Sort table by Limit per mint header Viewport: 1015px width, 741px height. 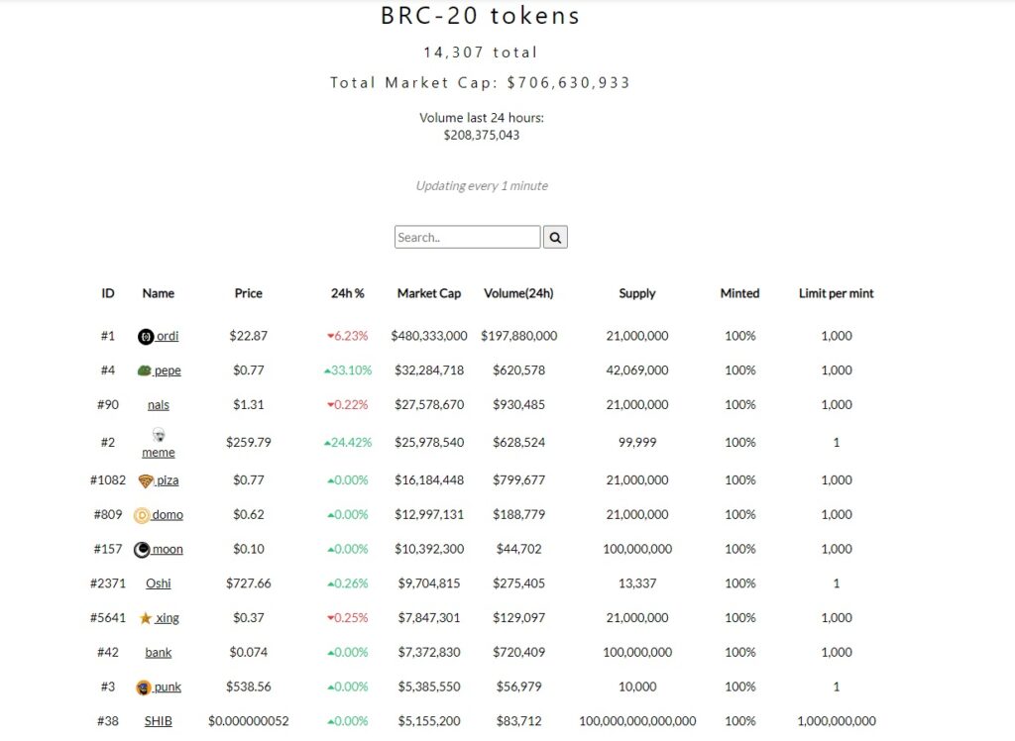[x=836, y=293]
